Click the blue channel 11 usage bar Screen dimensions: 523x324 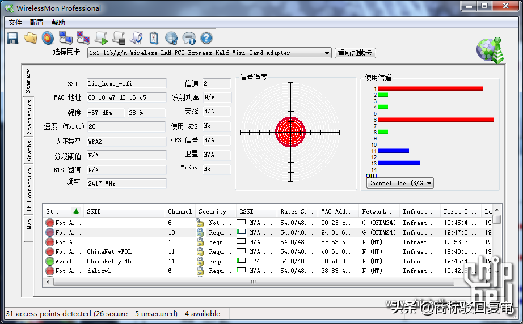click(393, 151)
